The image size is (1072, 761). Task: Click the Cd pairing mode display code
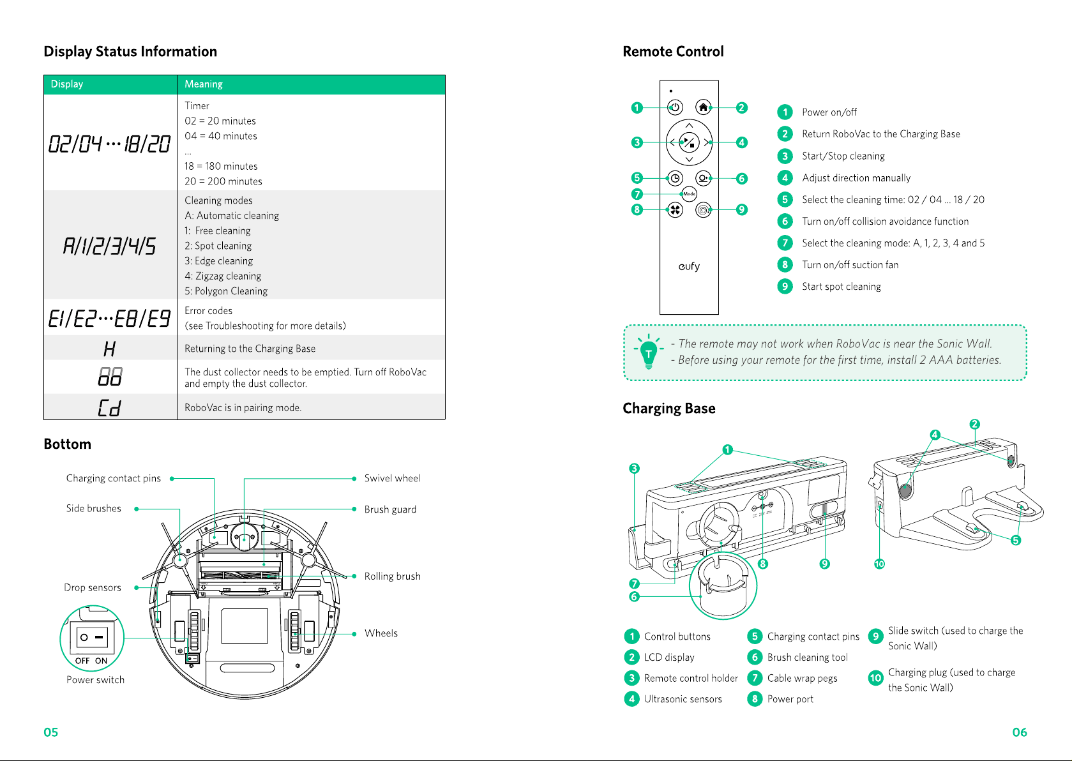coord(110,407)
